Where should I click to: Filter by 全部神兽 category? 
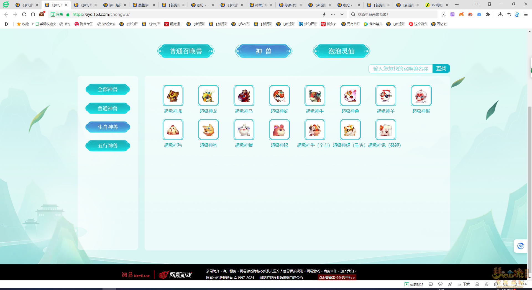(108, 89)
